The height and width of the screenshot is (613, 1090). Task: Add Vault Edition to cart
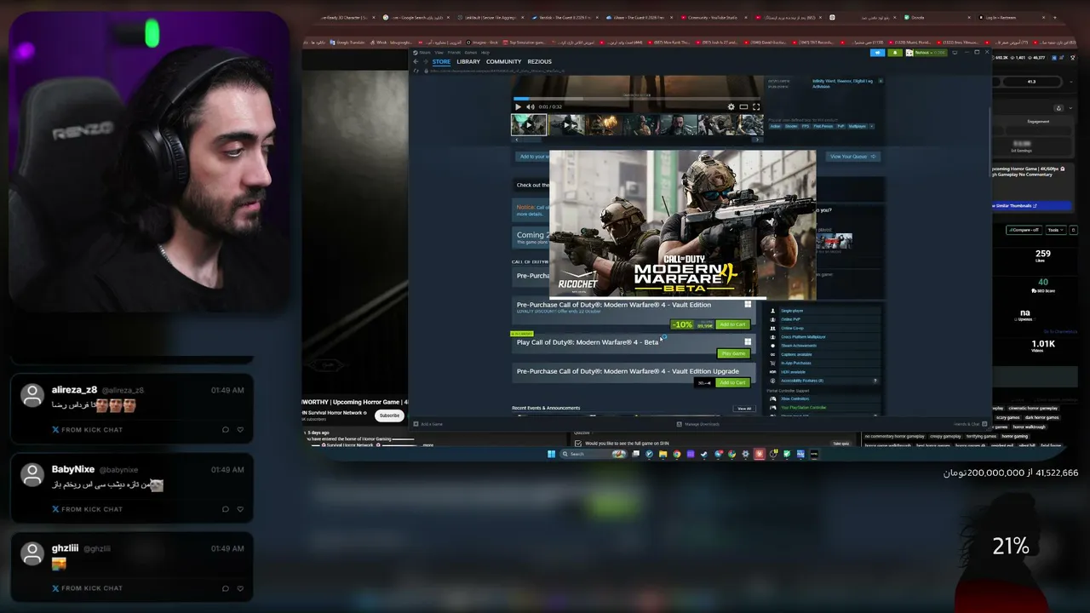732,324
